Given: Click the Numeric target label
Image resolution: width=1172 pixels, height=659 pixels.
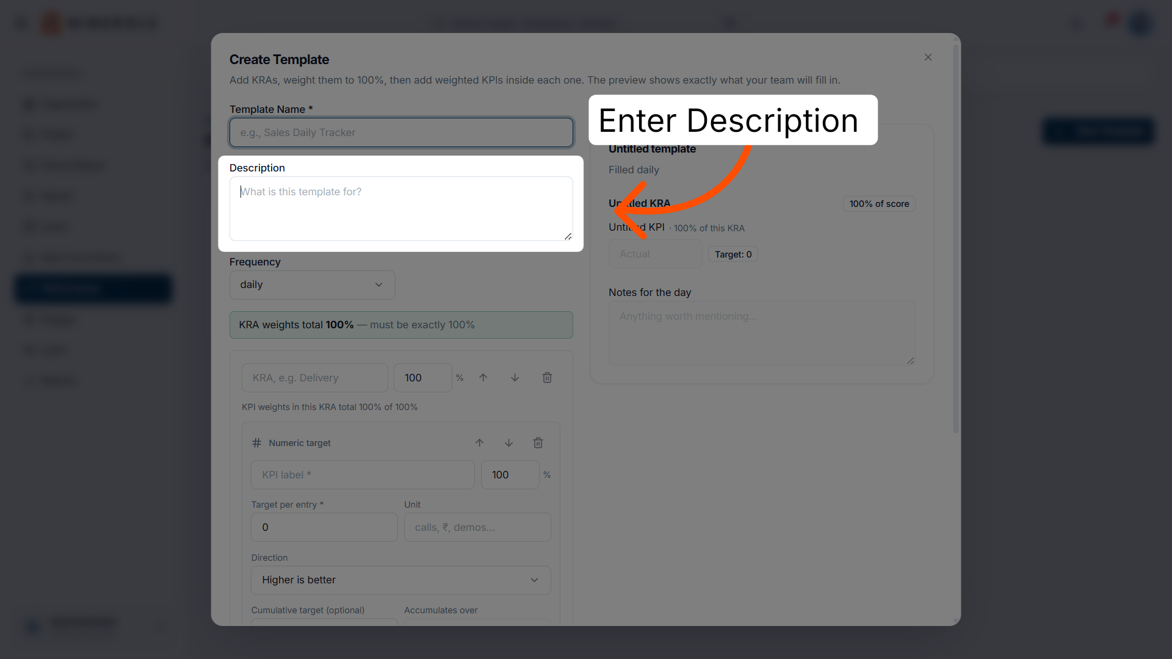Looking at the screenshot, I should 300,443.
